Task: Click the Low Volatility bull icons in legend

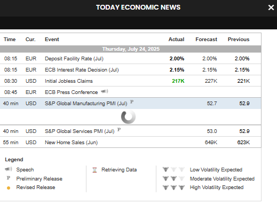Action: click(x=173, y=169)
